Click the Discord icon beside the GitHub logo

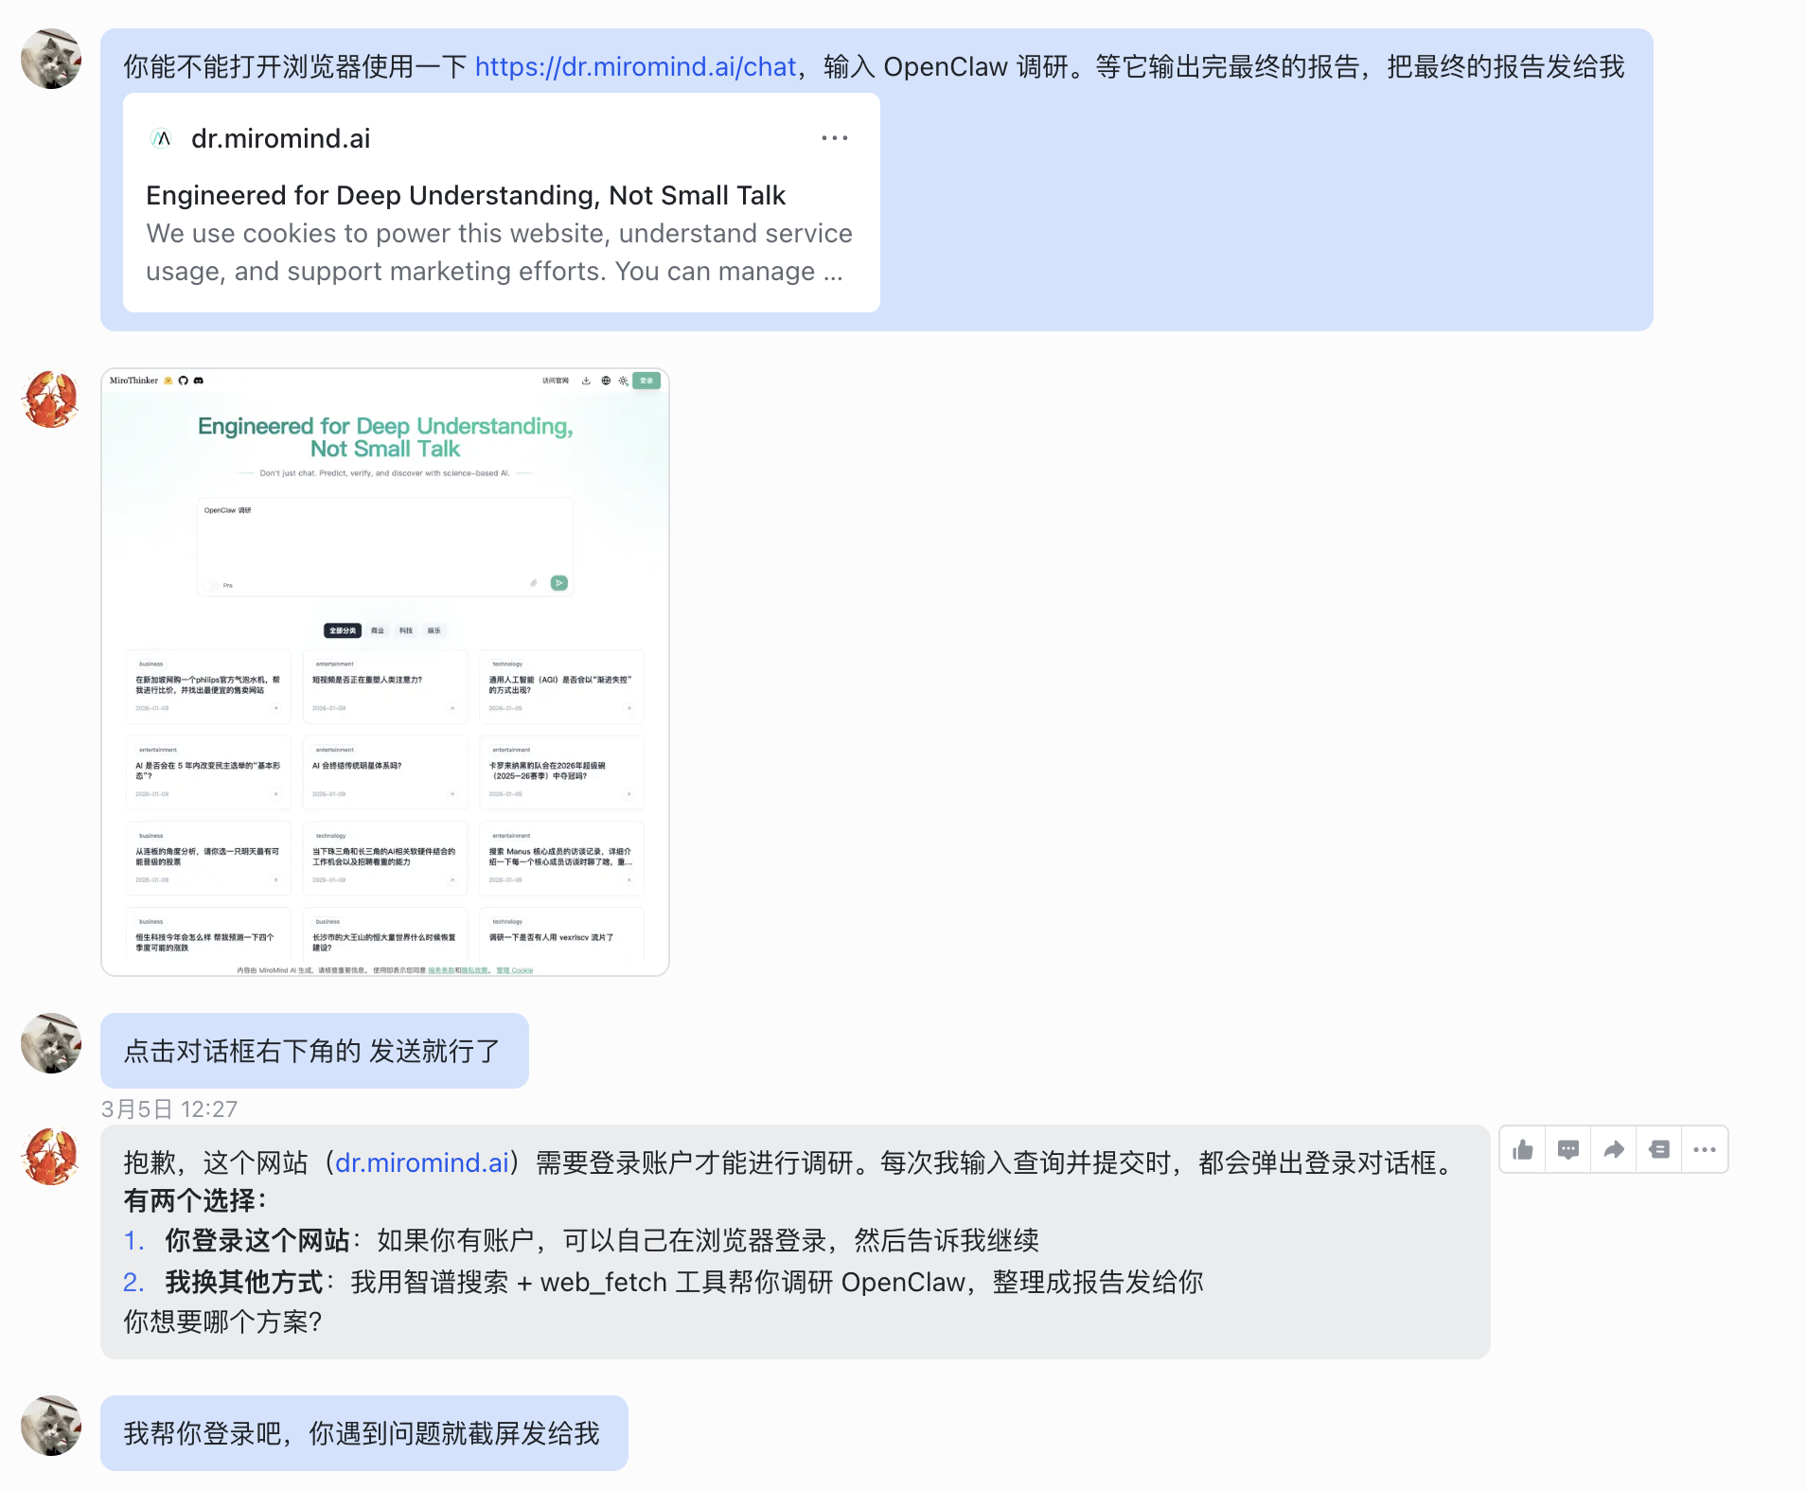pos(199,381)
